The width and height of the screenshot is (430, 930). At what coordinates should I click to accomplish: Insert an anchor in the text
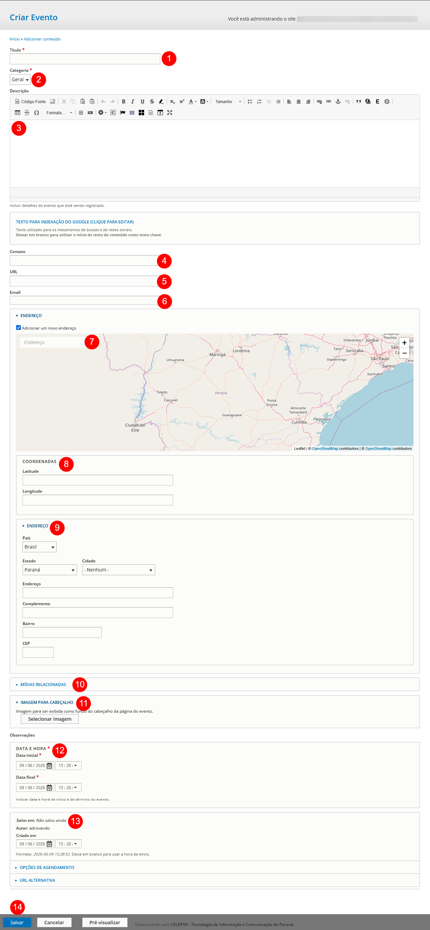[338, 101]
